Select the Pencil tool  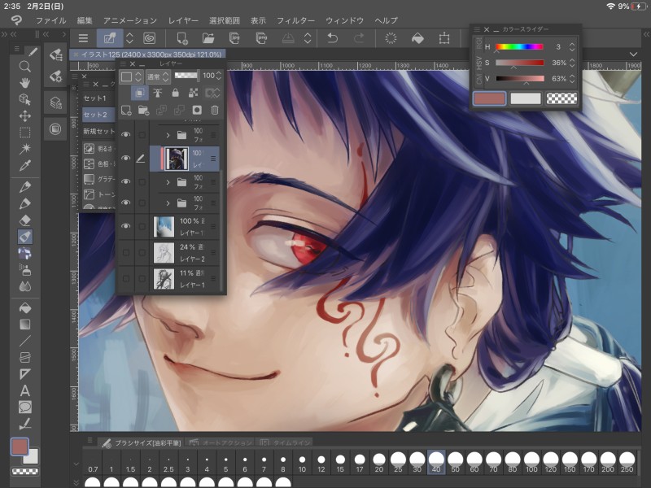pos(25,203)
